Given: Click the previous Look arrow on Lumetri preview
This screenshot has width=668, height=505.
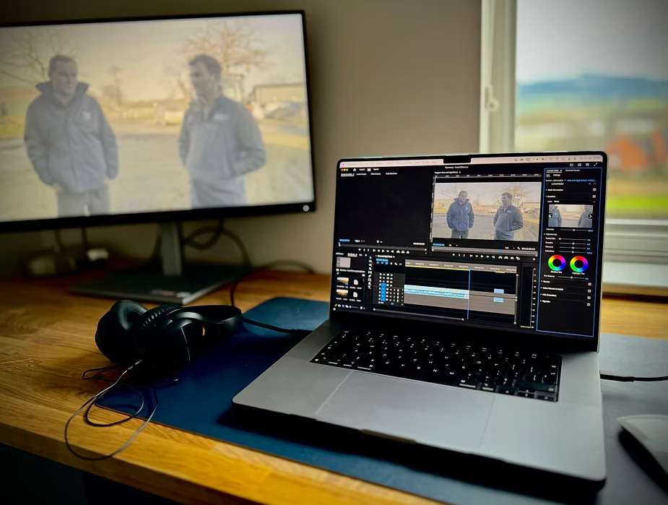Looking at the screenshot, I should coord(550,215).
